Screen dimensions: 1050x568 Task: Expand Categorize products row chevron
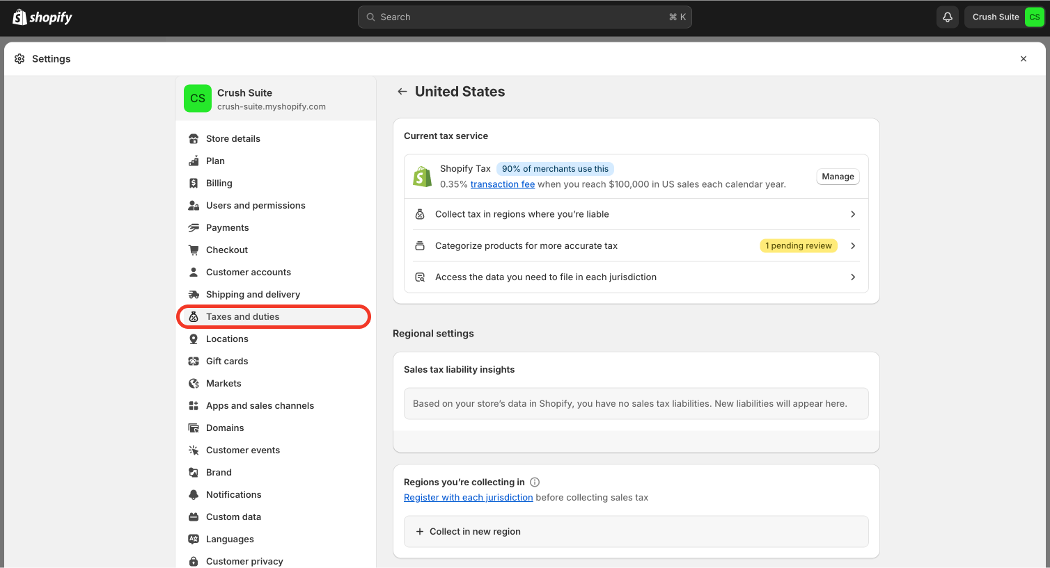[853, 246]
